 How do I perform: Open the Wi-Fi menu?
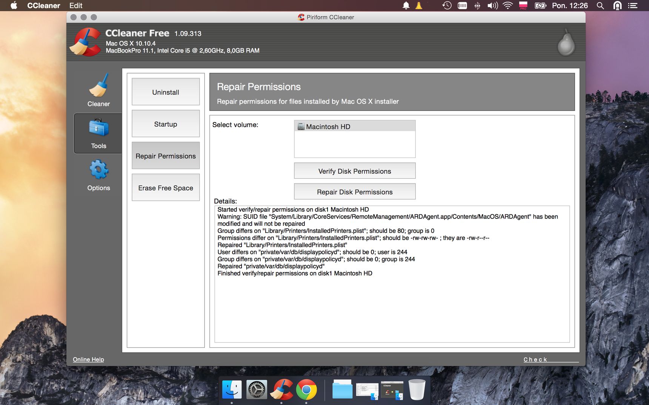coord(508,5)
